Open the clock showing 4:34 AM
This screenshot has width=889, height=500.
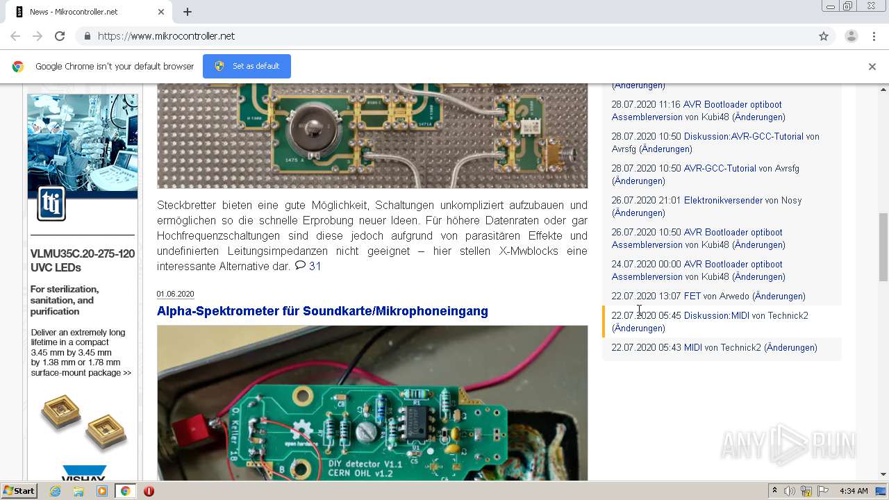(x=854, y=491)
